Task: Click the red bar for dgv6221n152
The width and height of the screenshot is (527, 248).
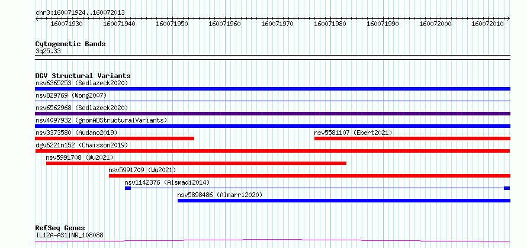Action: [x=272, y=151]
